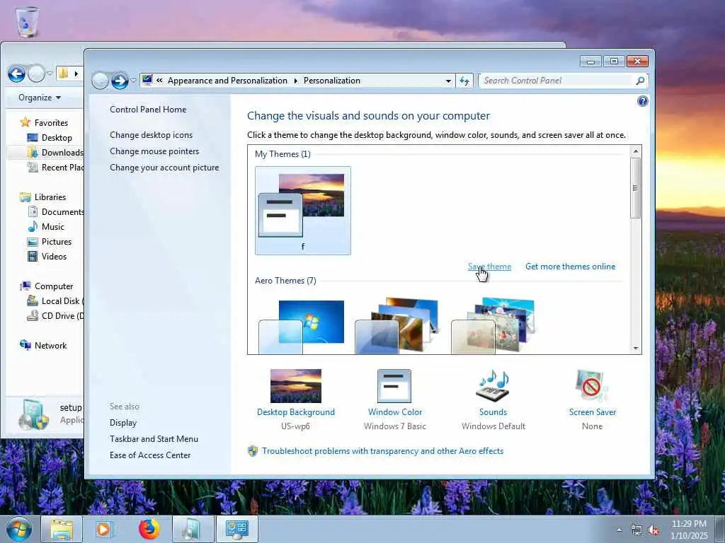The width and height of the screenshot is (725, 543).
Task: Open the address bar history dropdown
Action: tap(448, 81)
